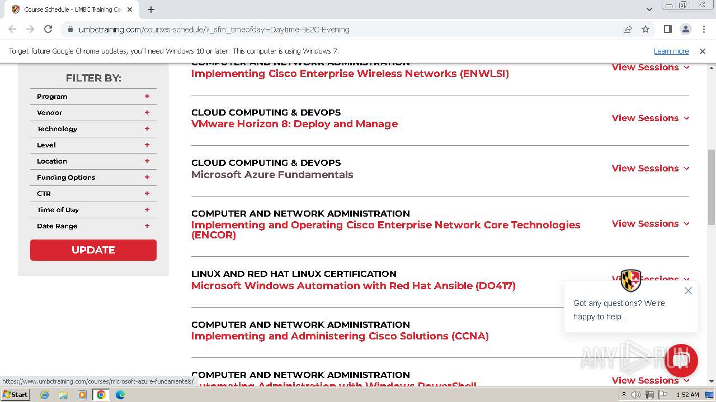
Task: Click the 'Got any questions?' chat message
Action: 619,310
